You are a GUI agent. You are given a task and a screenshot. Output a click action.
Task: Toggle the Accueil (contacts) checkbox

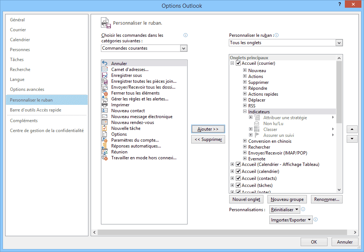coord(238,178)
